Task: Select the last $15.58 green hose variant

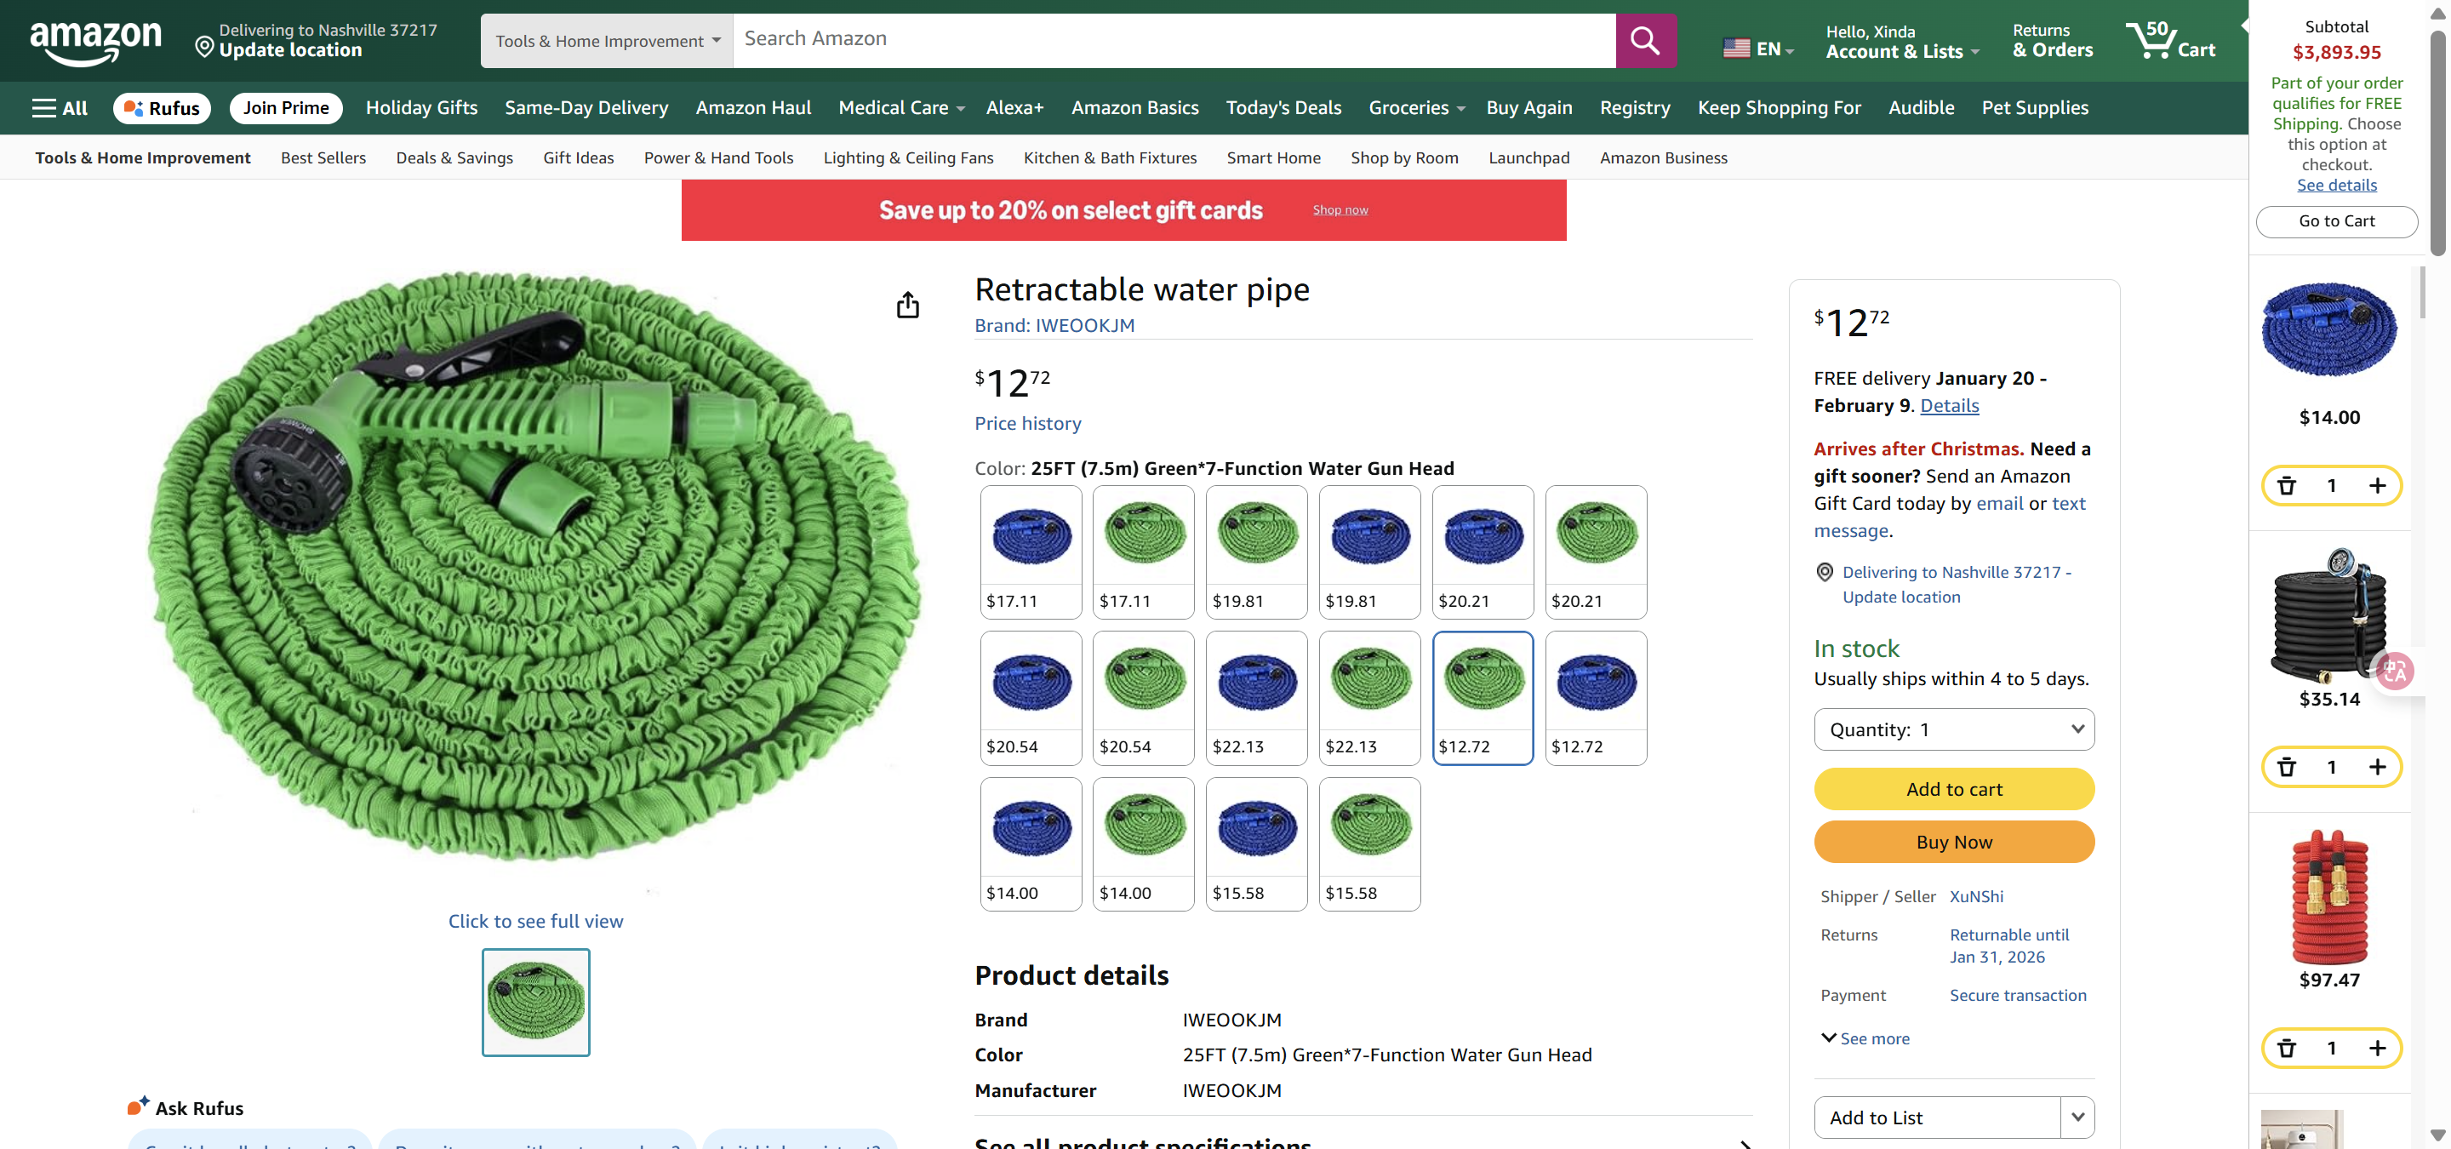Action: pos(1369,843)
